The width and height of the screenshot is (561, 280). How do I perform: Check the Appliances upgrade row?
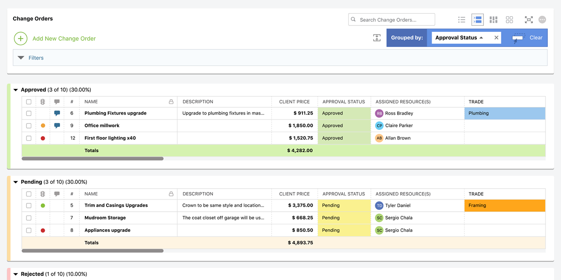[29, 231]
